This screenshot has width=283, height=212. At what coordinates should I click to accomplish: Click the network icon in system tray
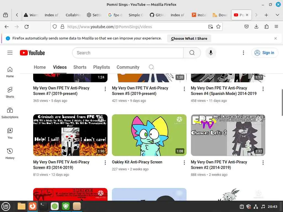tap(256, 206)
